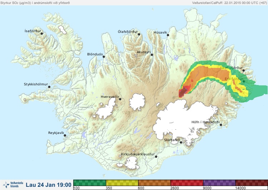
Task: Click the legend value '14000'
Action: 240,188
